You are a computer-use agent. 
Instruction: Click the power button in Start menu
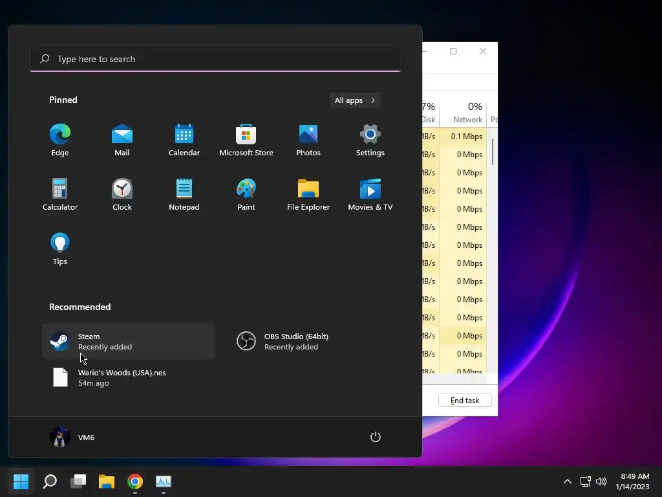(x=376, y=437)
